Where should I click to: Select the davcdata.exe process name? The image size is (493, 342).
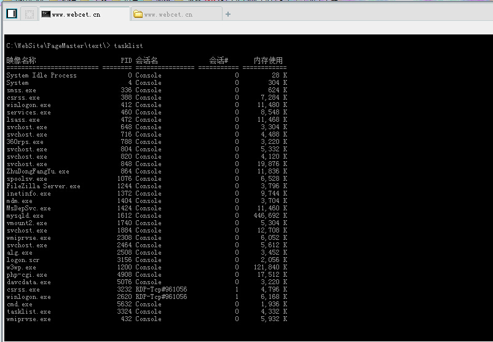pos(29,282)
